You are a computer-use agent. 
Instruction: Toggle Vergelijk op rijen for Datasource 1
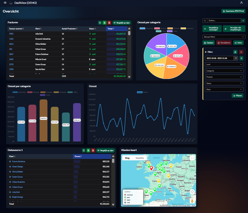coord(106,150)
